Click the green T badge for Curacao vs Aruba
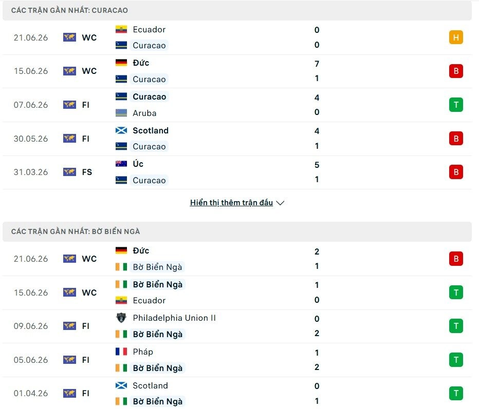 pos(456,105)
